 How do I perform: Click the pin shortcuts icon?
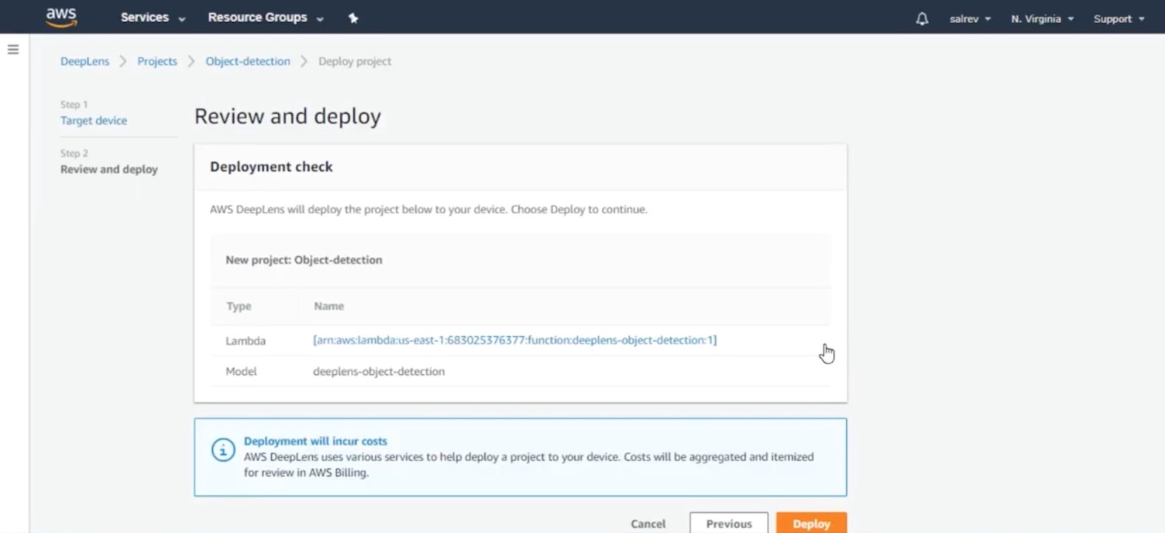coord(353,18)
